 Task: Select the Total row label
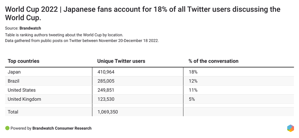pyautogui.click(x=13, y=112)
